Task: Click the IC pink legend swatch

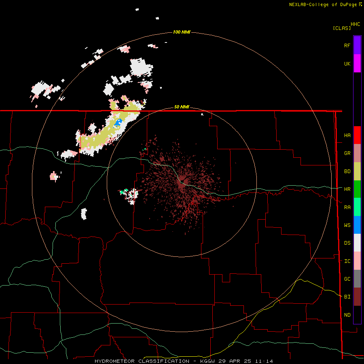Action: click(x=357, y=261)
